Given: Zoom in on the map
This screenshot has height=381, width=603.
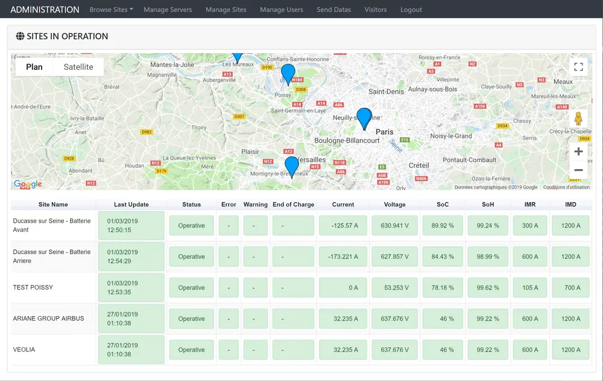Looking at the screenshot, I should tap(578, 152).
